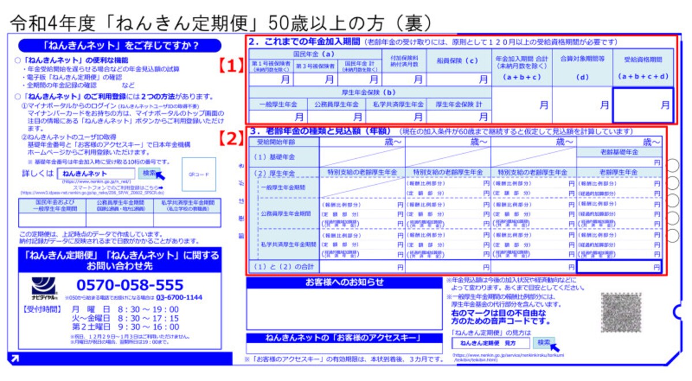
Task: Click the 第2土曜日 9:30～16:00 hours line
Action: (125, 326)
